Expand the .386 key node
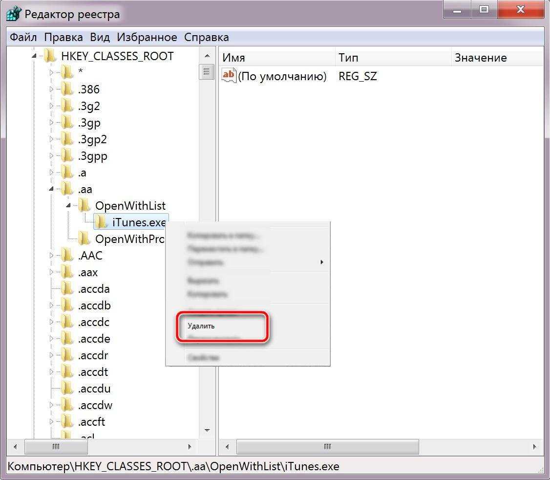 click(52, 89)
